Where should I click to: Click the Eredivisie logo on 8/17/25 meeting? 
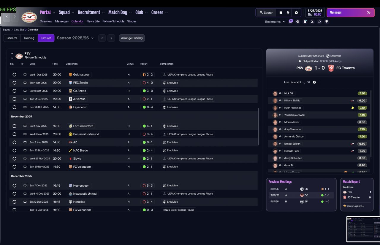pos(302,189)
